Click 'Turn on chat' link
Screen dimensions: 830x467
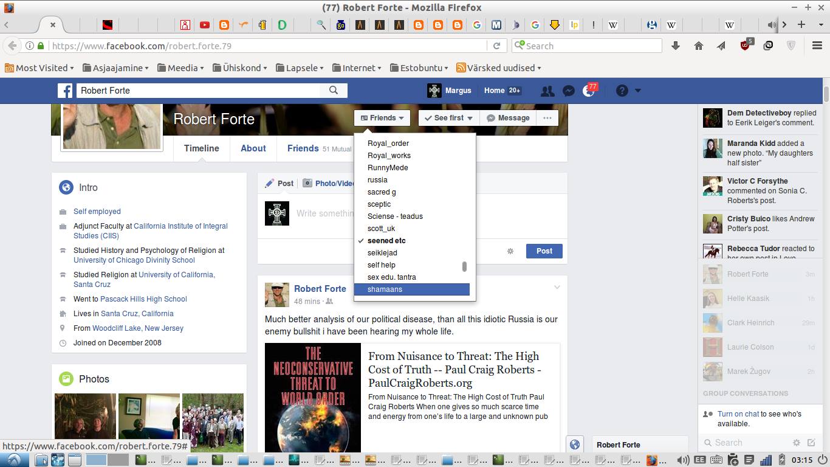tap(738, 414)
